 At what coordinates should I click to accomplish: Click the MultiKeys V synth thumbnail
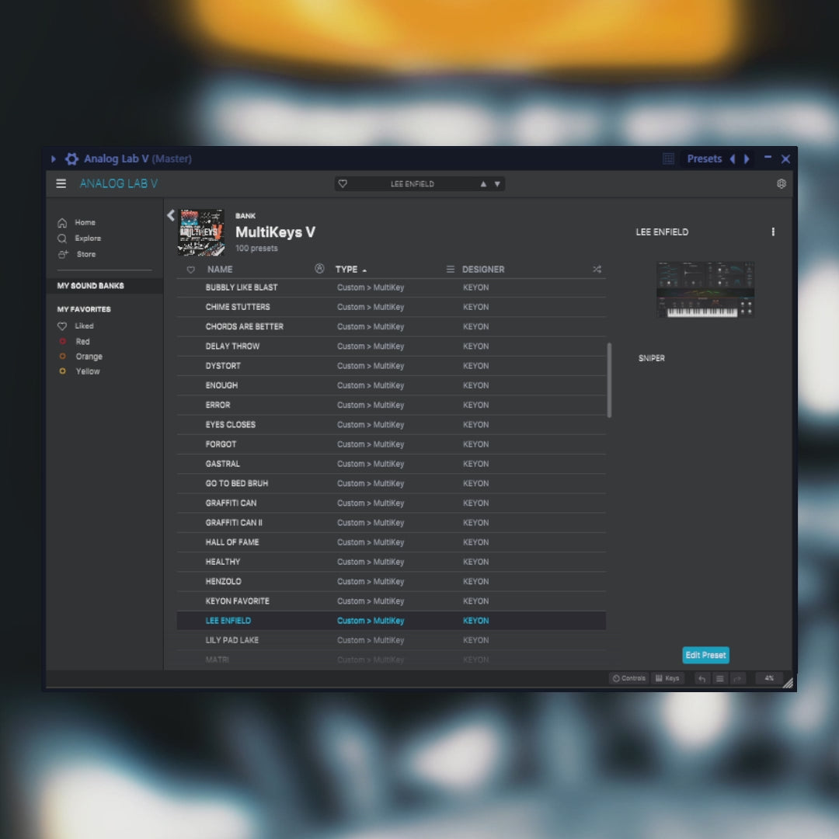pyautogui.click(x=705, y=289)
